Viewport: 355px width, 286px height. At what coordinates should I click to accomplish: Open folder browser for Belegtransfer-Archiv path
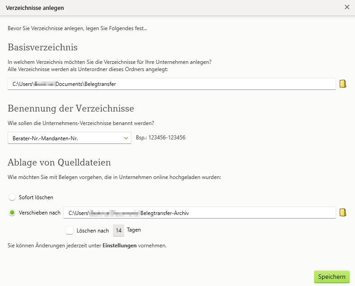point(343,213)
